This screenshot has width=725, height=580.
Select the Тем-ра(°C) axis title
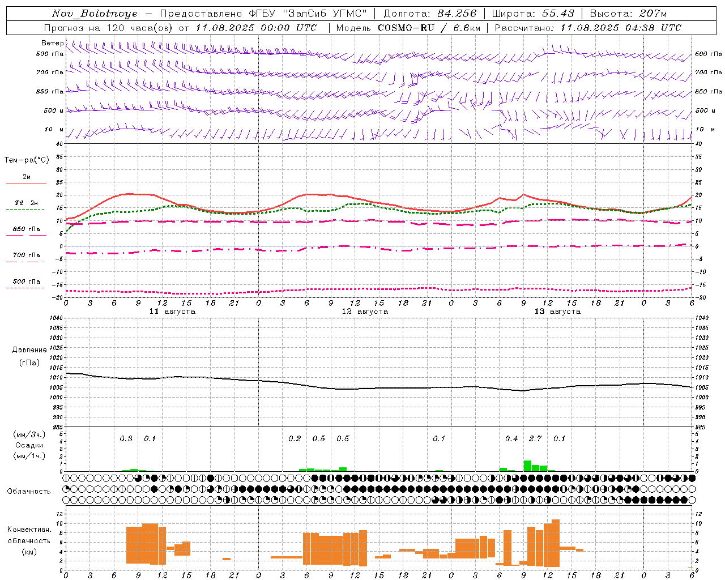[x=27, y=160]
